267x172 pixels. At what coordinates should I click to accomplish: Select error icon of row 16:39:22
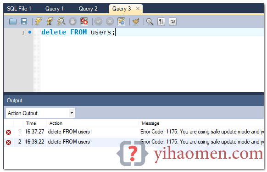9,142
